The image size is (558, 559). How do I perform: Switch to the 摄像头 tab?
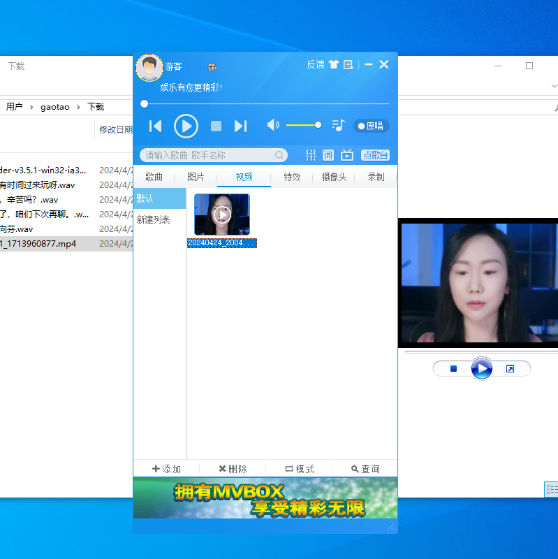tap(334, 177)
